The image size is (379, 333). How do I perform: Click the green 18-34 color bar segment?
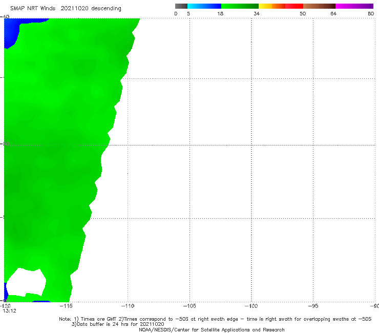pos(240,6)
